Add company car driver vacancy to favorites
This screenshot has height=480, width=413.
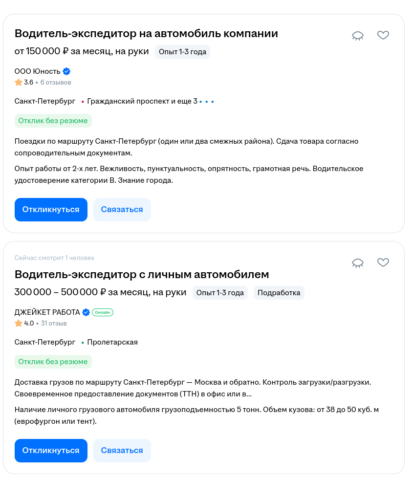click(x=383, y=35)
